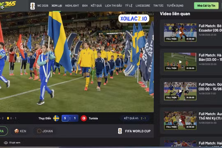The image size is (222, 148).
Task: Open the Ecuador full match title link
Action: pos(210,28)
